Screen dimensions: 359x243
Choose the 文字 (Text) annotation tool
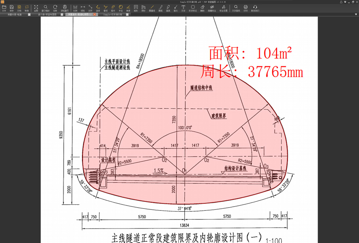click(183, 8)
